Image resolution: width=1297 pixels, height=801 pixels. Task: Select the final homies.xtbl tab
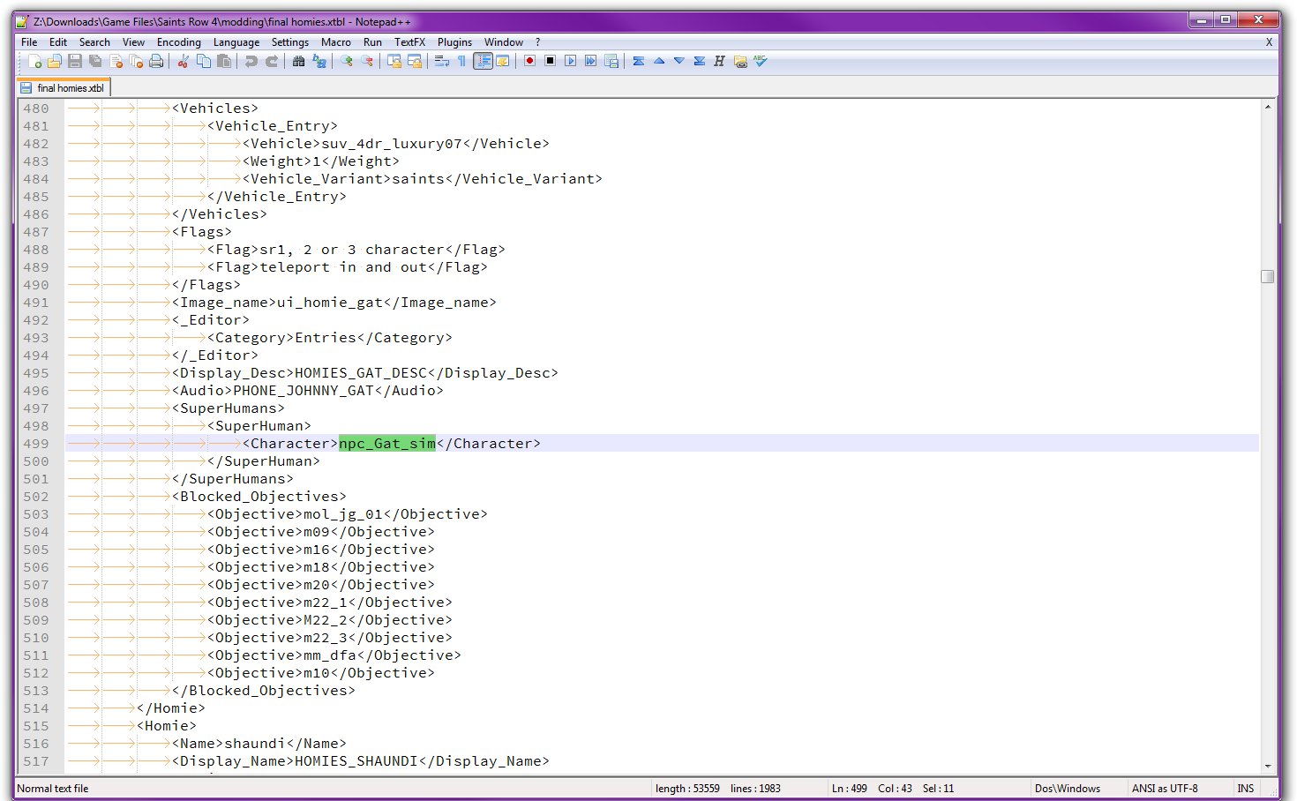(x=63, y=87)
